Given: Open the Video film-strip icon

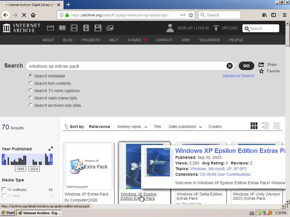Looking at the screenshot, I should click(x=74, y=28).
